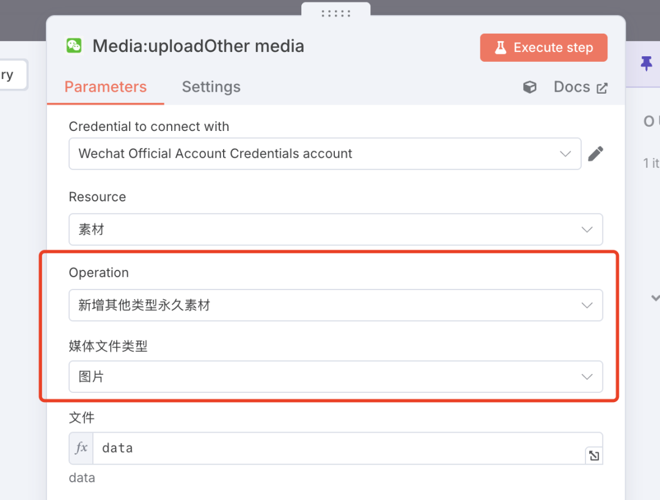The image size is (660, 500).
Task: Switch to the Parameters tab
Action: tap(105, 87)
